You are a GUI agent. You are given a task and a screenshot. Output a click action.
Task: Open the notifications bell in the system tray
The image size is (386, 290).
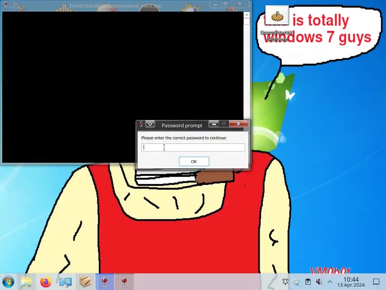(x=285, y=282)
